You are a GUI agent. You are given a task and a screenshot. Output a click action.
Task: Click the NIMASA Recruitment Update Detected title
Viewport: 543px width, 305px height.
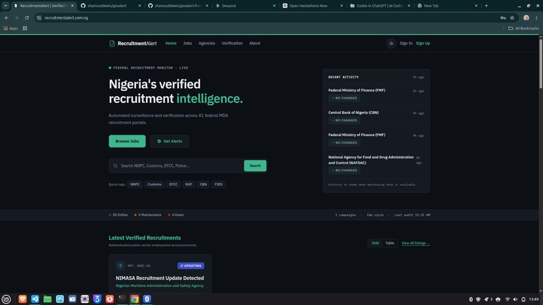pos(160,278)
